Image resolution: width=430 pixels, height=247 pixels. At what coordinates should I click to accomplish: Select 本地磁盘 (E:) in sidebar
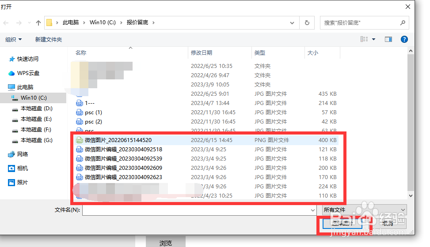pos(36,119)
